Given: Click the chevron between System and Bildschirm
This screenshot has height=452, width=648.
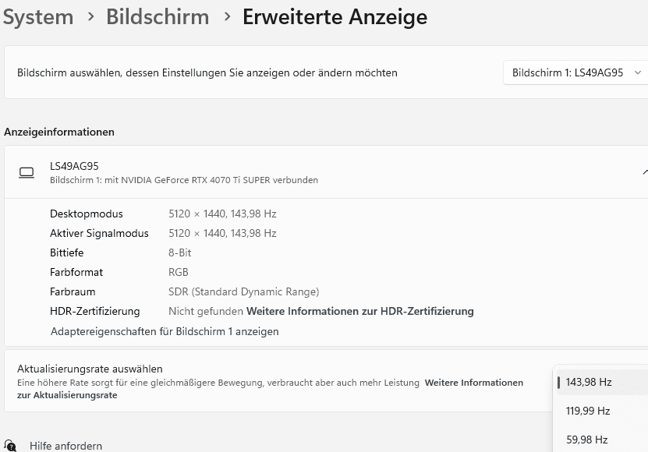Looking at the screenshot, I should click(x=90, y=16).
